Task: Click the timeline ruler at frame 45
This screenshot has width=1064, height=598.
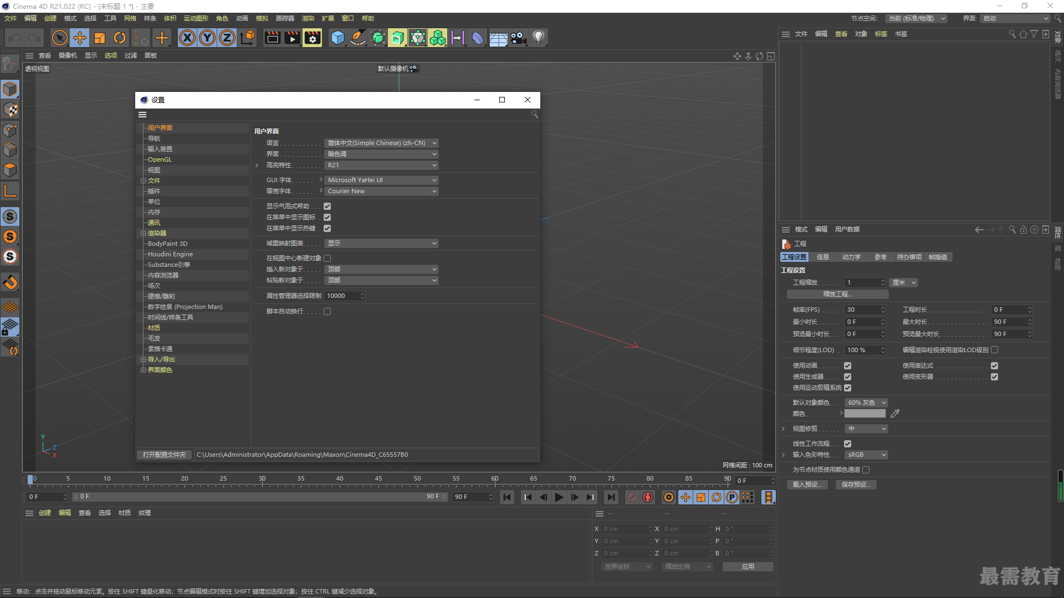Action: point(378,479)
